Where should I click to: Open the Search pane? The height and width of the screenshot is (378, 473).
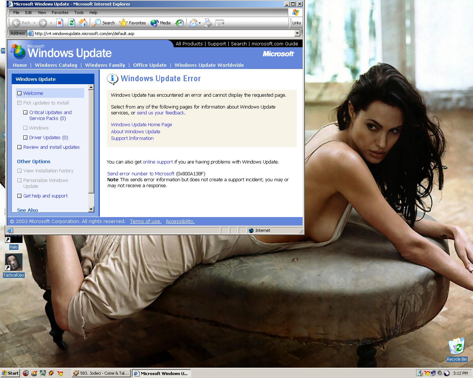[x=104, y=23]
